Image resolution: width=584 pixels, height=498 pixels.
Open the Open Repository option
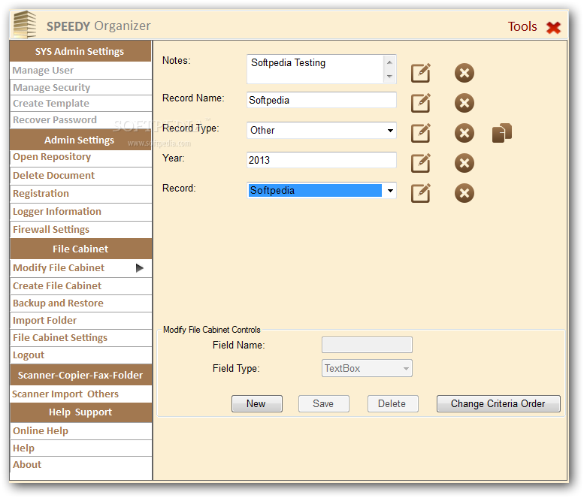[x=81, y=158]
